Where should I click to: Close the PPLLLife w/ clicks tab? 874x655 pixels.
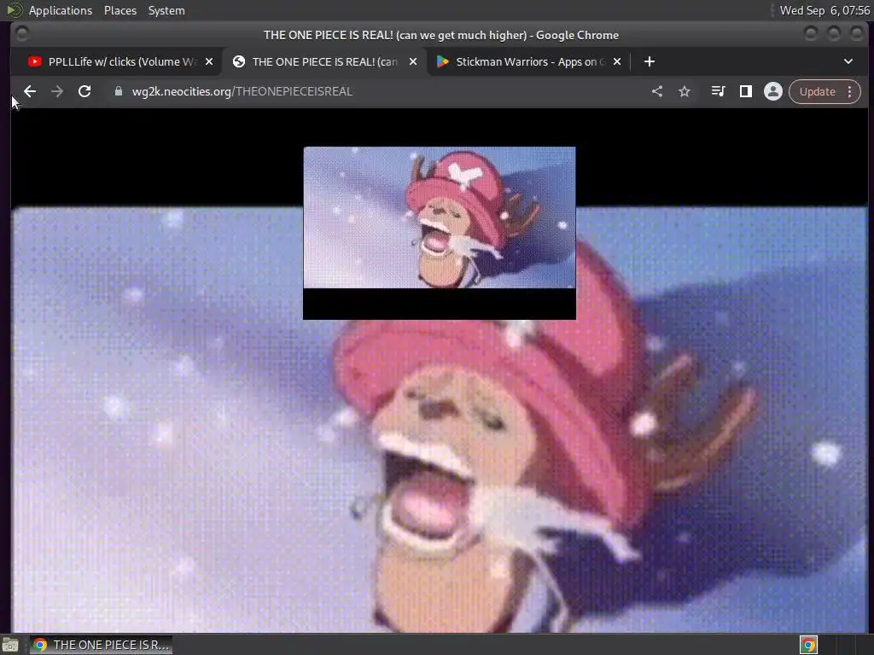209,61
